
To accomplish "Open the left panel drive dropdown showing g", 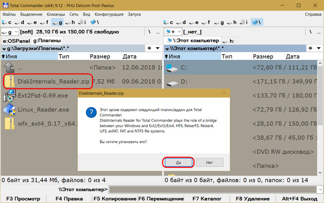I will [10, 32].
